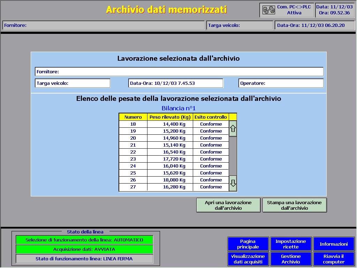The width and height of the screenshot is (357, 268).
Task: Click Conforme result in row 27
Action: tap(211, 187)
